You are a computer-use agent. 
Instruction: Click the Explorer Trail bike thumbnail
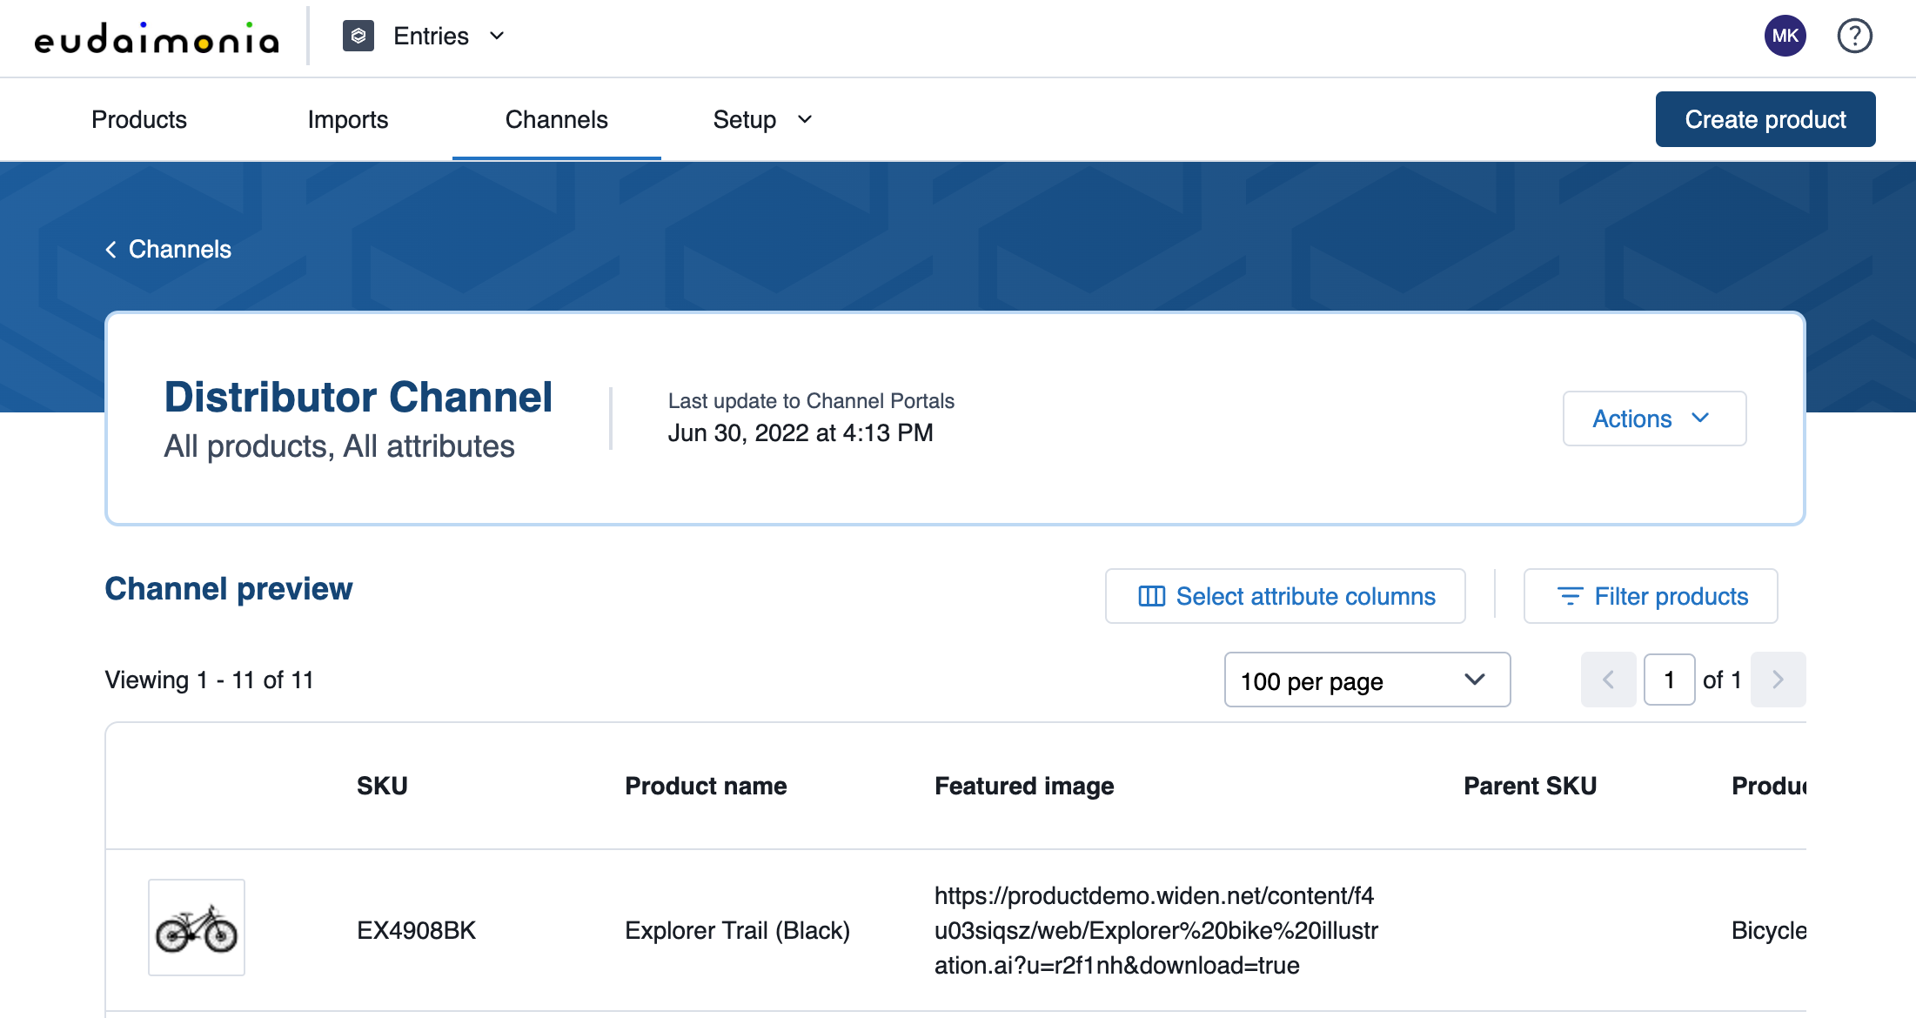click(x=197, y=928)
